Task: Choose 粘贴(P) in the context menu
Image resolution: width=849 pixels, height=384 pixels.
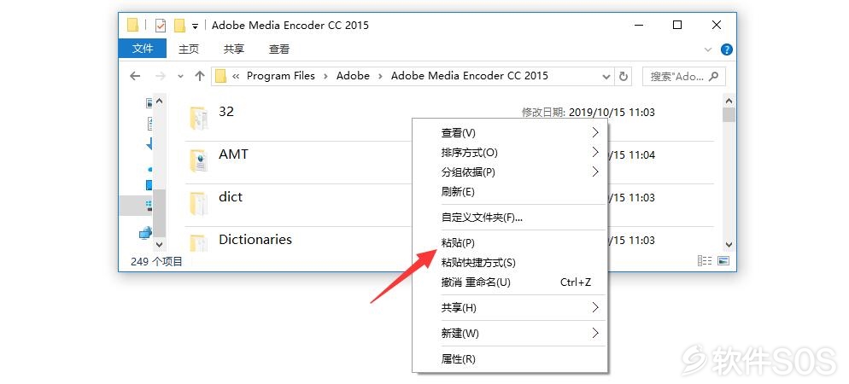Action: (x=510, y=243)
